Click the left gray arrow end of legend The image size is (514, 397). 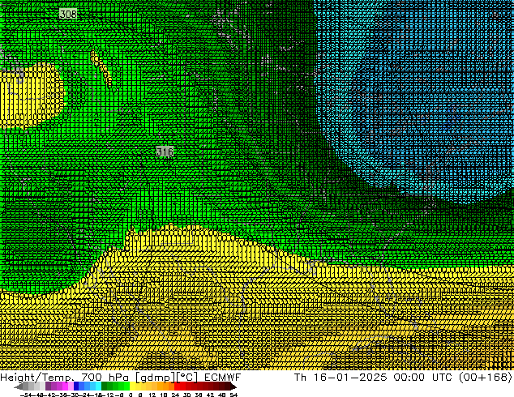18,387
